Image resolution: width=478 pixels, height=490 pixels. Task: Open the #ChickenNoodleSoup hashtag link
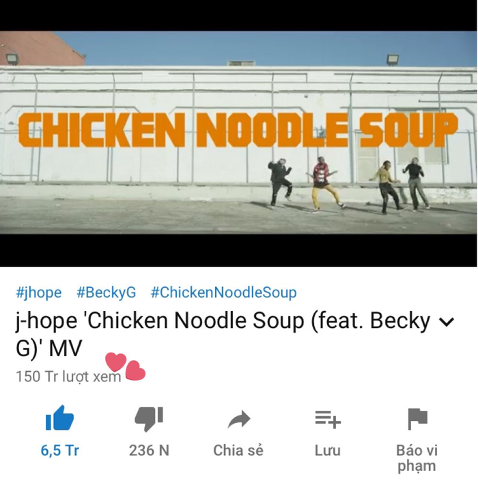[x=223, y=292]
